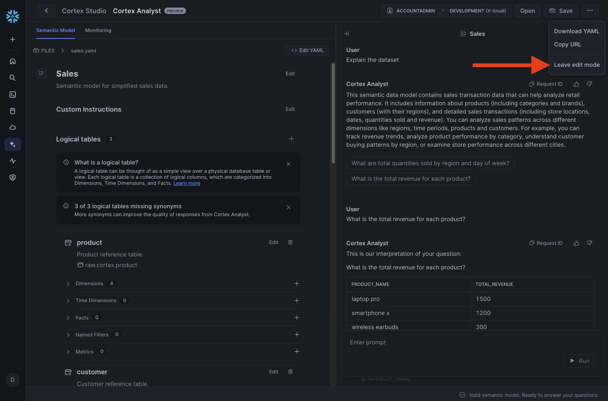Screen dimensions: 608x401
Task: Expand the Metrics section
Action: [68, 352]
